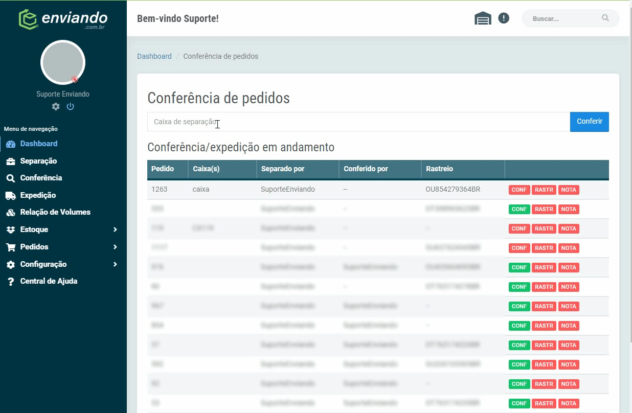Click SuporteEnviando in row 1263
Screen dimensions: 632x413
click(x=288, y=189)
